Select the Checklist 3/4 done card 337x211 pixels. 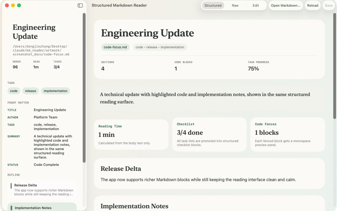coord(209,134)
